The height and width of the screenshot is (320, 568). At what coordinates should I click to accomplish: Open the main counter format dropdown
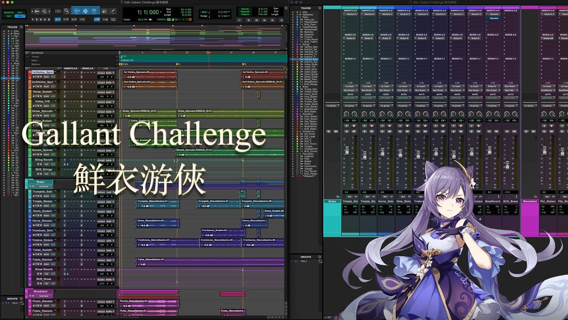[161, 12]
